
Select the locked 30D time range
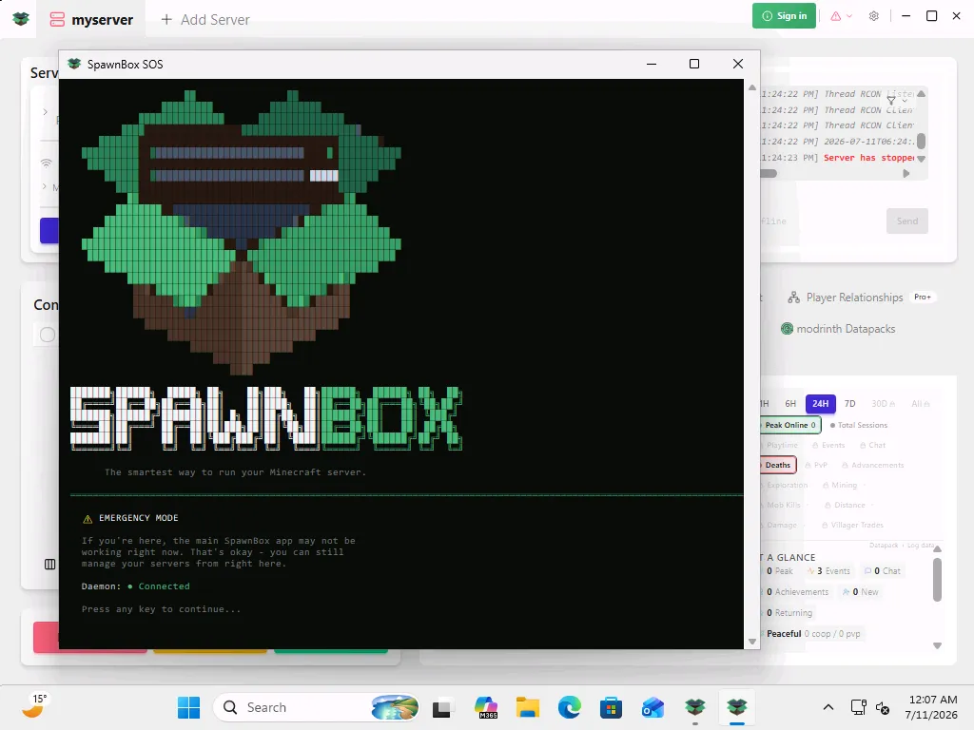[x=883, y=403]
